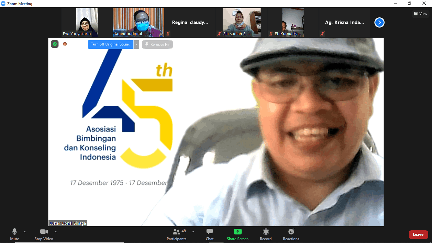This screenshot has width=432, height=243.
Task: Leave the meeting
Action: click(418, 234)
